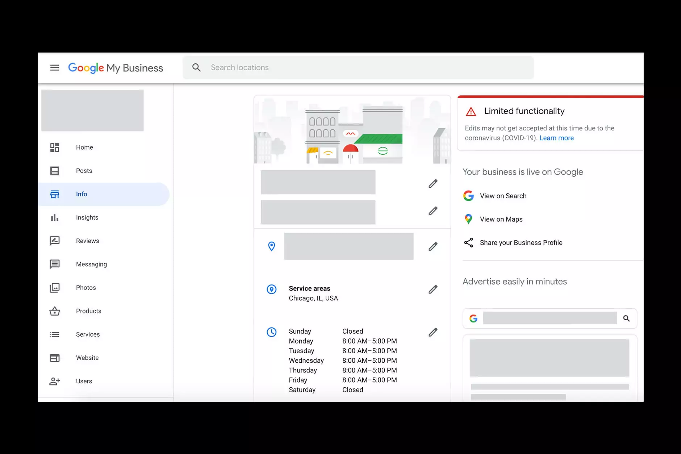This screenshot has height=454, width=681.
Task: Click the Maps pin icon beside View on Maps
Action: pyautogui.click(x=468, y=219)
